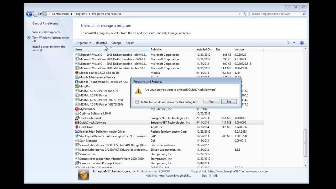Select Optimus Software 1.99.01 icon

click(77, 113)
